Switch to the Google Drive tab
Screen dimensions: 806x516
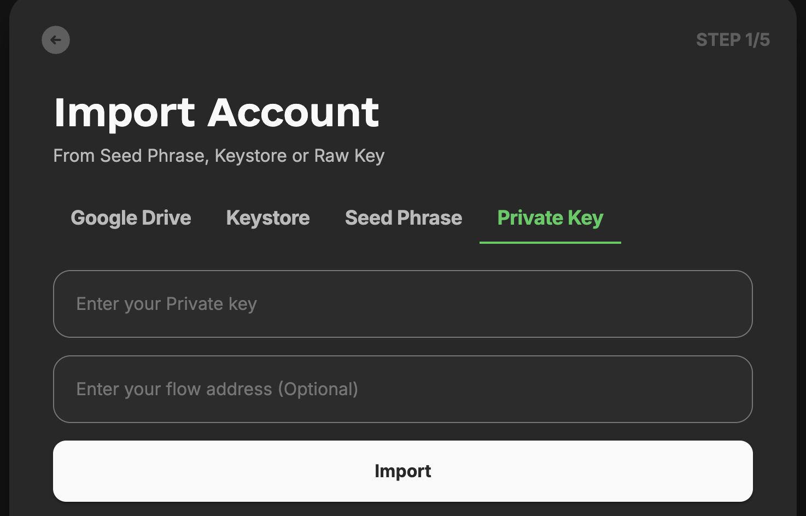pos(131,218)
